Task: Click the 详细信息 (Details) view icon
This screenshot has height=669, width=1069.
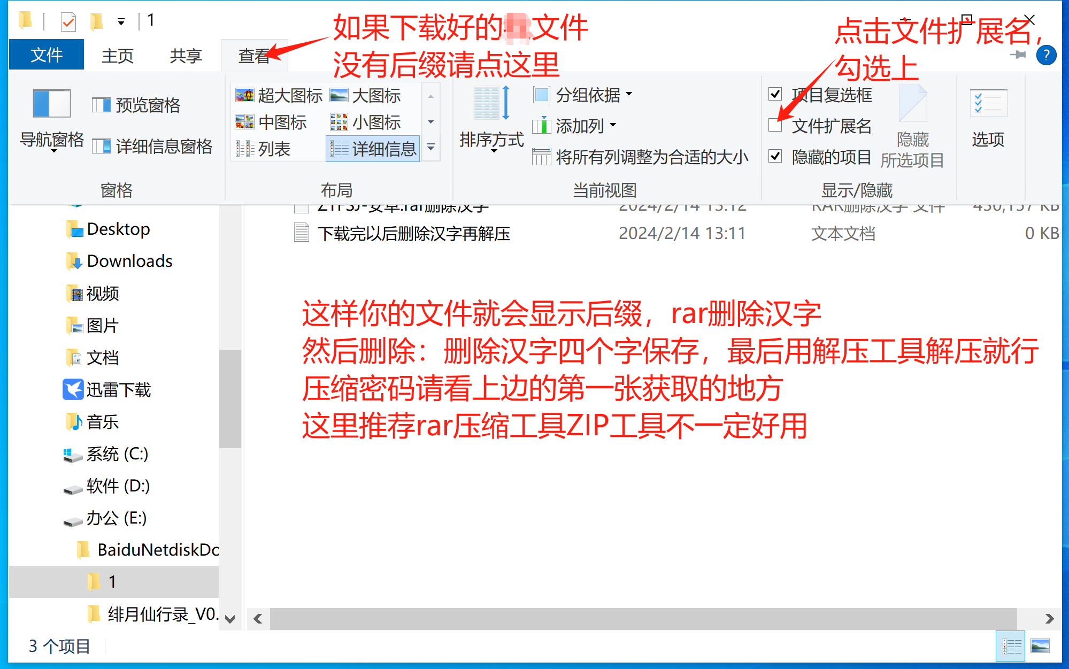Action: (372, 149)
